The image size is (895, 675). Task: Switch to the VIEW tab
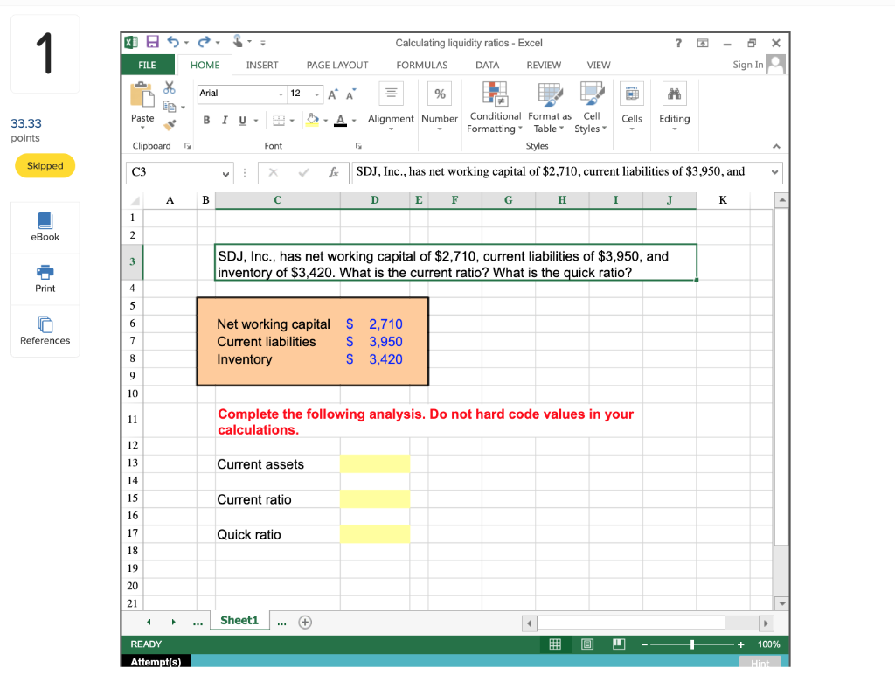599,65
